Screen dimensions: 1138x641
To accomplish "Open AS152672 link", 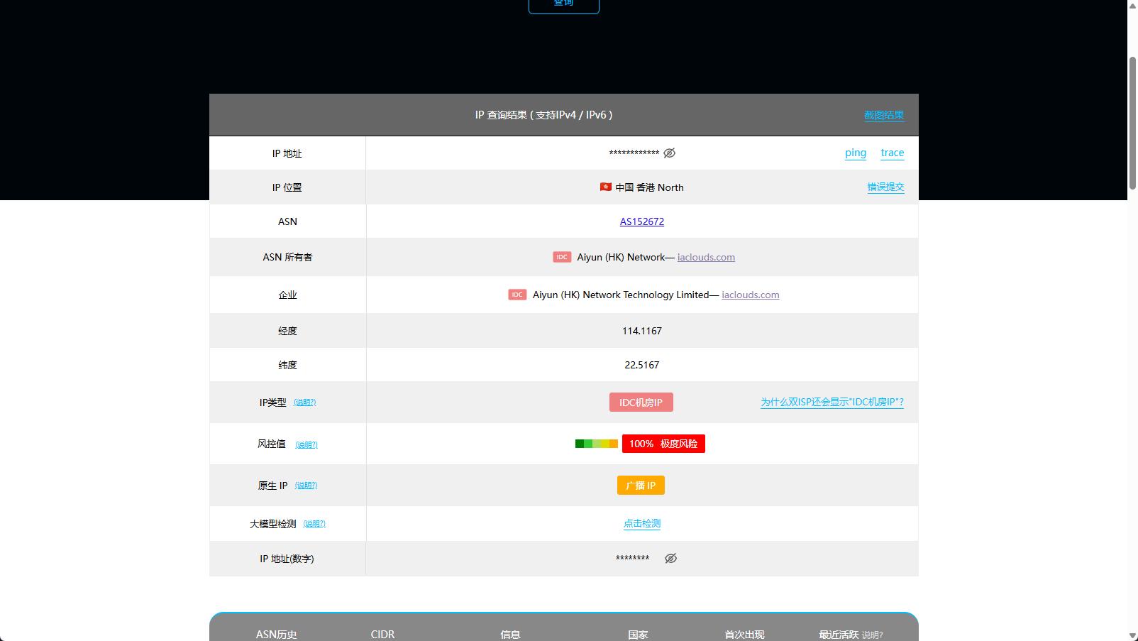I will (x=642, y=221).
